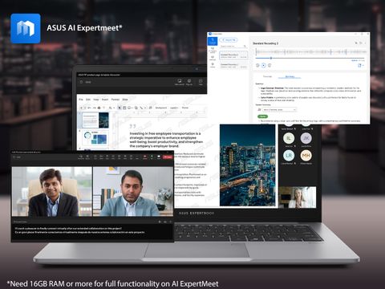This screenshot has height=289, width=385.
Task: Click the audio waveform in ExpertMeet
Action: (x=311, y=51)
